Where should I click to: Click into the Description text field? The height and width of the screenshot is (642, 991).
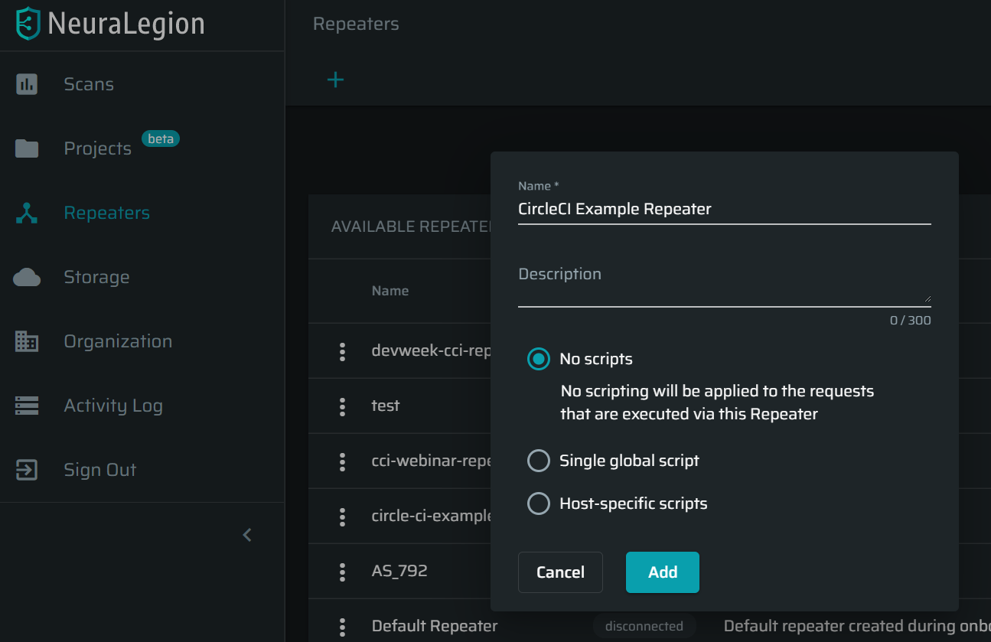click(725, 285)
